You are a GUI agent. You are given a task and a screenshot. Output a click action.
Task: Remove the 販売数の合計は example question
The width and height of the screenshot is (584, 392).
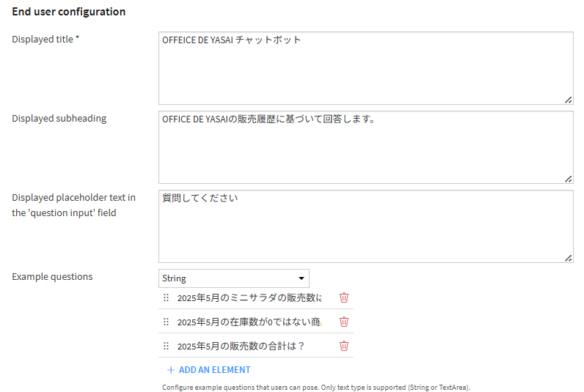tap(344, 346)
